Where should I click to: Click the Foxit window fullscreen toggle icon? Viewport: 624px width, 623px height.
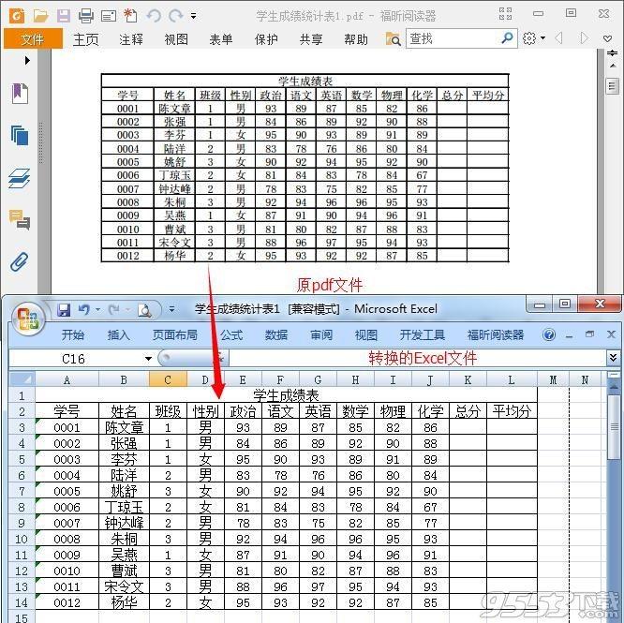point(505,13)
